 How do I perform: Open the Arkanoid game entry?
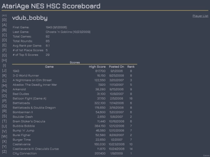pos(19,89)
